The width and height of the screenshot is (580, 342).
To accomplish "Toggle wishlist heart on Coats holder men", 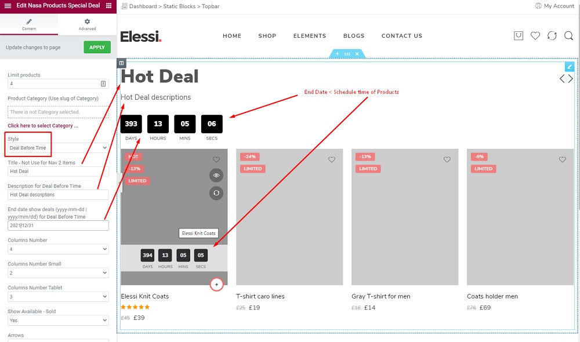I will click(x=562, y=159).
